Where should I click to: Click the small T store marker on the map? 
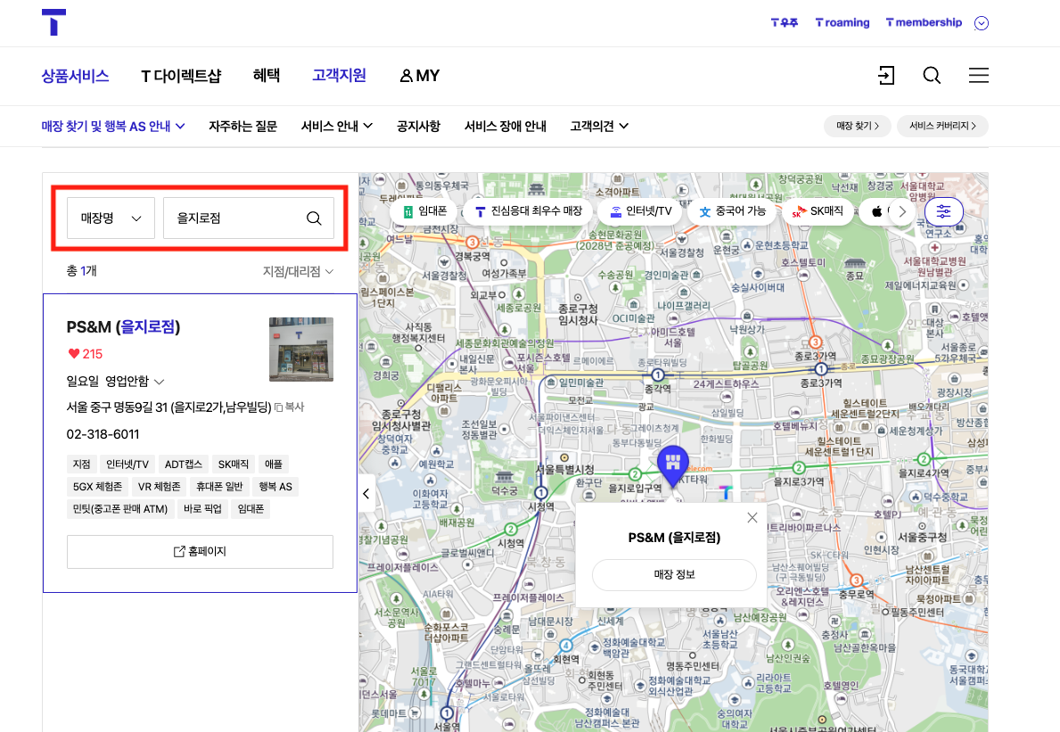(726, 493)
